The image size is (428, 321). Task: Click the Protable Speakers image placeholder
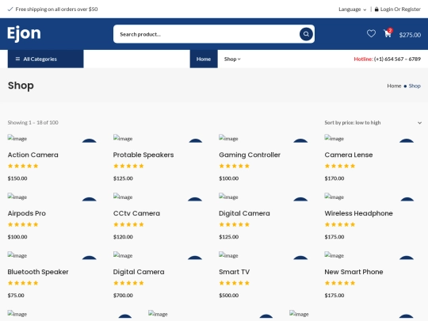pyautogui.click(x=123, y=138)
